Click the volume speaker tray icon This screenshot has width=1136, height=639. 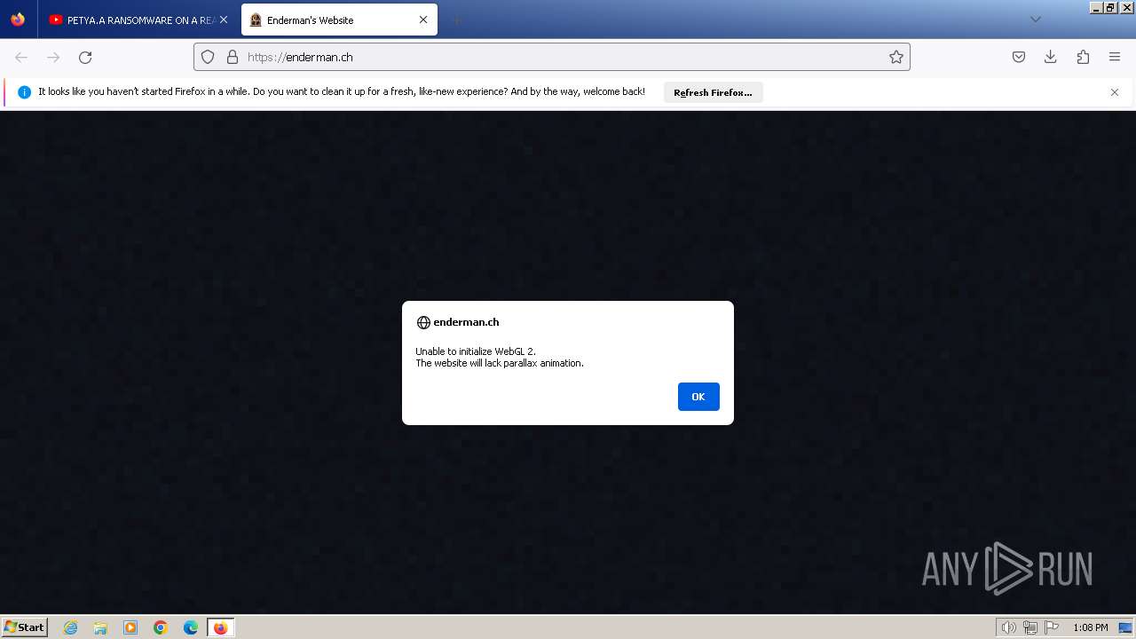[x=1008, y=627]
